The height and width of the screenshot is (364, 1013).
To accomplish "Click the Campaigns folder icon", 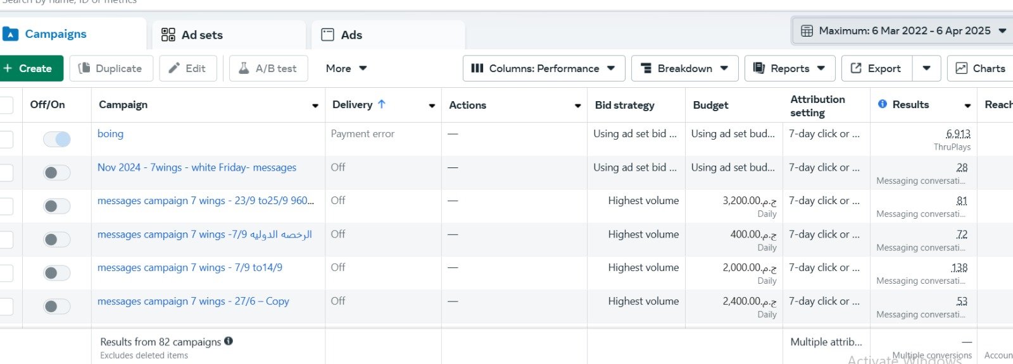I will [x=11, y=34].
